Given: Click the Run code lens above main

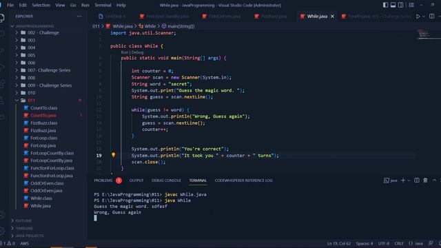Looking at the screenshot, I should click(124, 52).
